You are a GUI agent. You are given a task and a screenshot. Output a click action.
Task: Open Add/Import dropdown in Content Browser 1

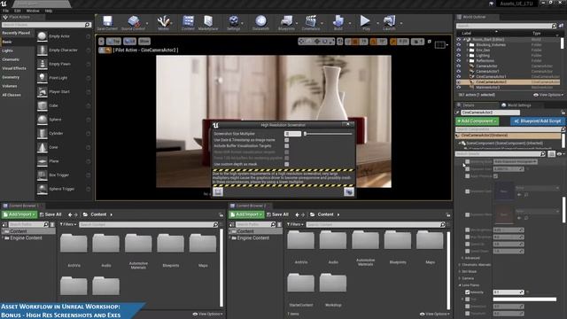pyautogui.click(x=19, y=214)
